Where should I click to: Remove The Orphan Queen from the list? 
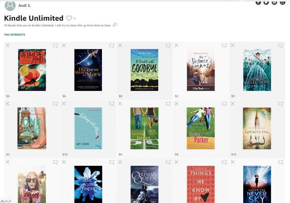[x=120, y=162]
